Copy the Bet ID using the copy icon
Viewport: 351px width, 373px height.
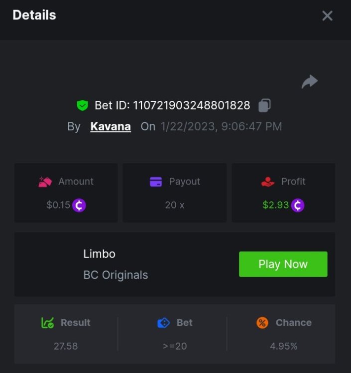pyautogui.click(x=264, y=105)
